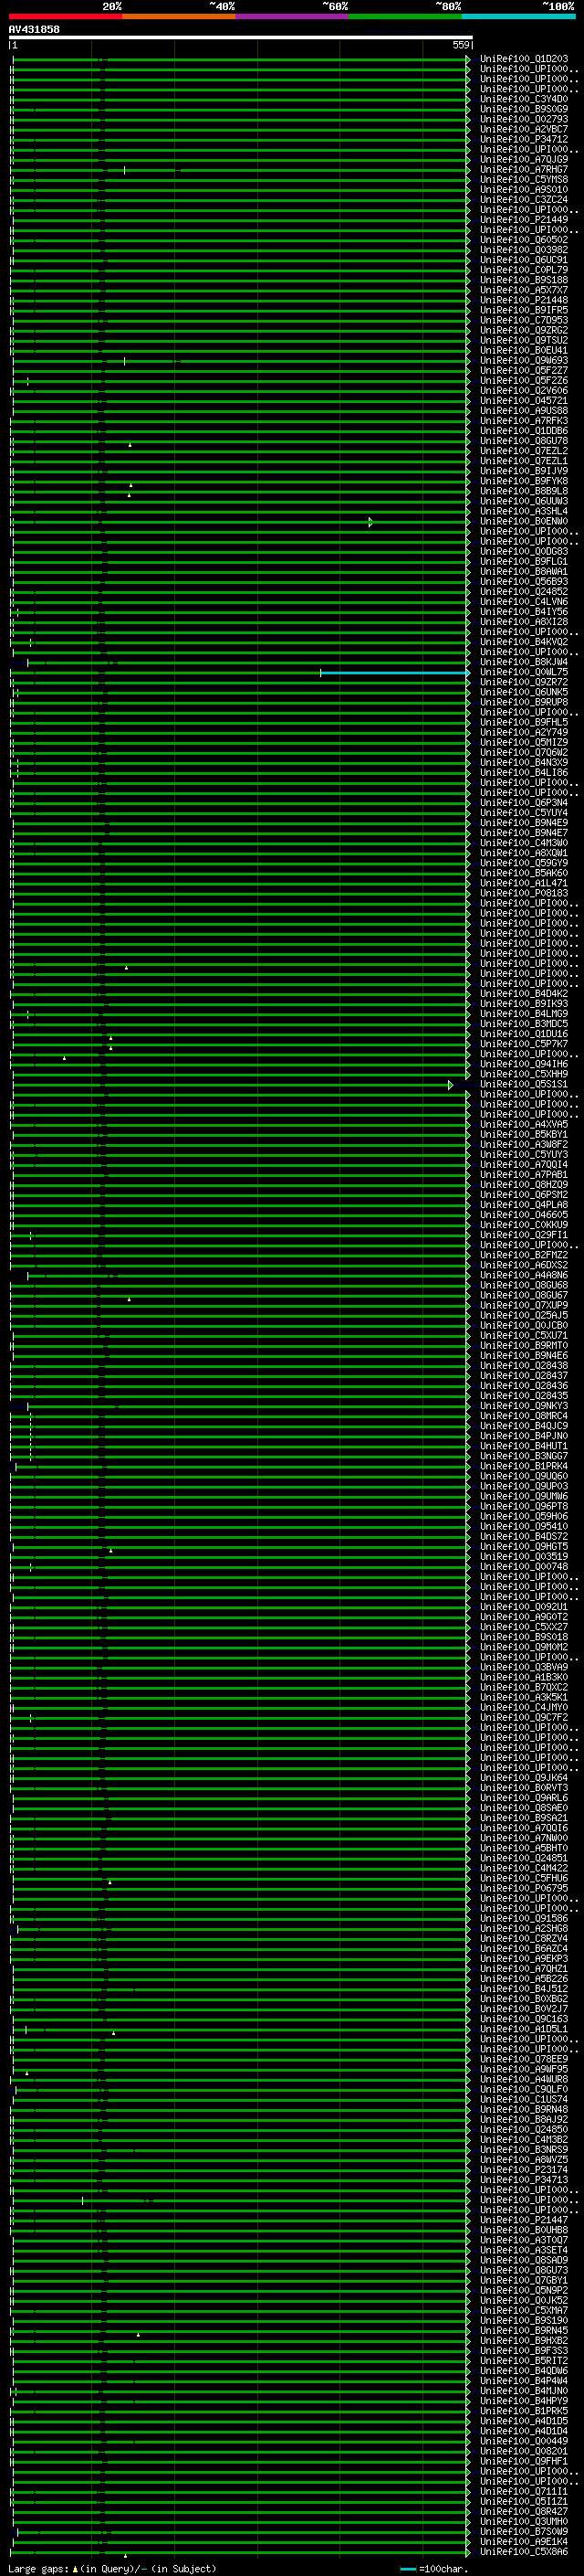Click the white query sequence bar
The image size is (584, 2576).
point(241,37)
